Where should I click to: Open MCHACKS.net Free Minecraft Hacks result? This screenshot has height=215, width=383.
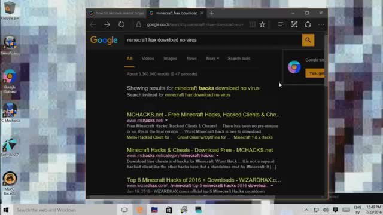pyautogui.click(x=204, y=115)
